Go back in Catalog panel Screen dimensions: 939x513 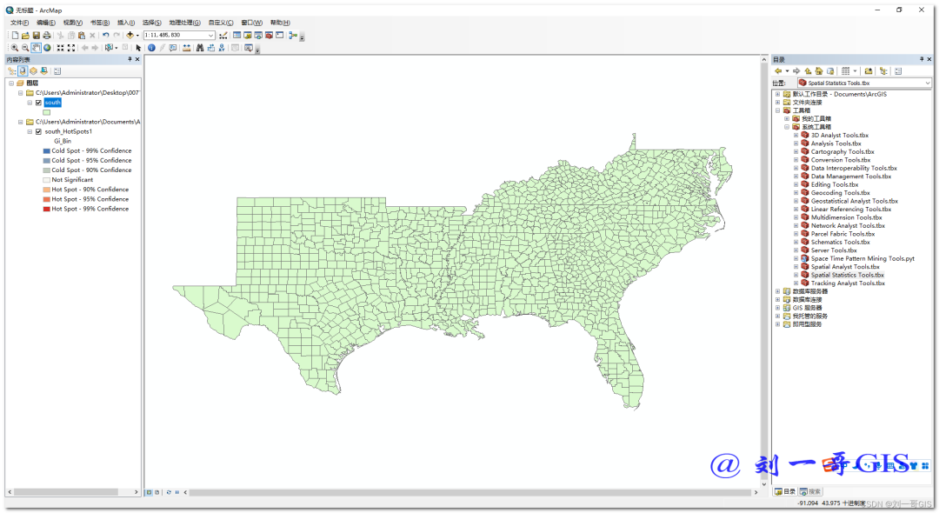coord(778,70)
